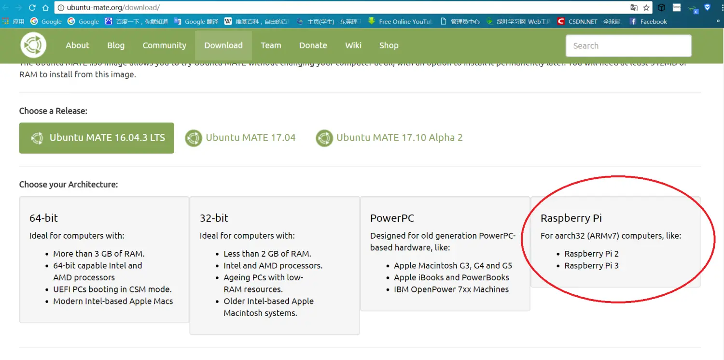Viewport: 724px width, 360px height.
Task: Click the 'Raspberry Pi 2' list item
Action: 591,254
